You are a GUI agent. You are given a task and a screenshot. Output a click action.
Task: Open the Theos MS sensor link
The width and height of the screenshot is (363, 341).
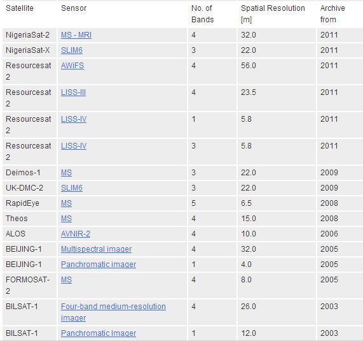(67, 219)
